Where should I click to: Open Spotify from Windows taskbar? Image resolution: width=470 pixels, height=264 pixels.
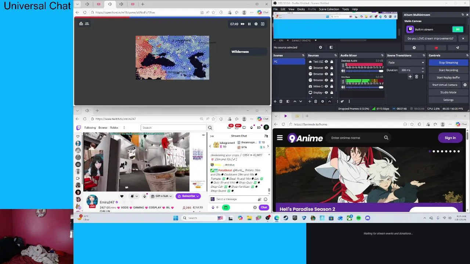358,218
